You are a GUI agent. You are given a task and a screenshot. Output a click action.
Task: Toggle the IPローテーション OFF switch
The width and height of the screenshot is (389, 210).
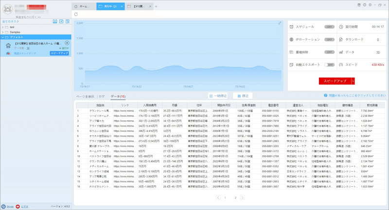330,39
